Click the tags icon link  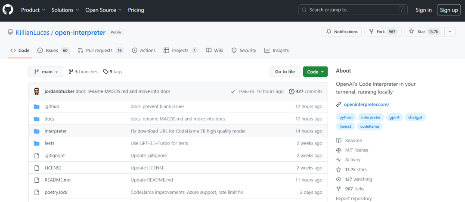tap(106, 72)
